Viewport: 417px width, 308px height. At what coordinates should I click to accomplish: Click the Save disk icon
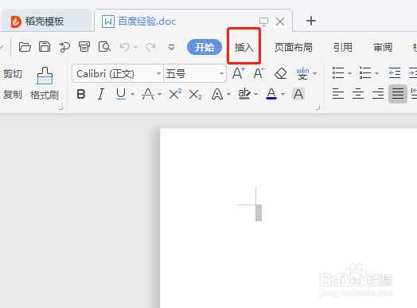click(45, 47)
